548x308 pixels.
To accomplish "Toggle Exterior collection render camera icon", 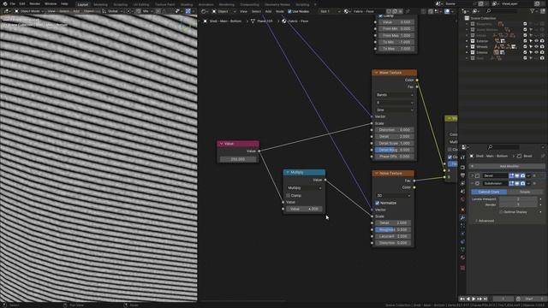I will click(x=542, y=41).
